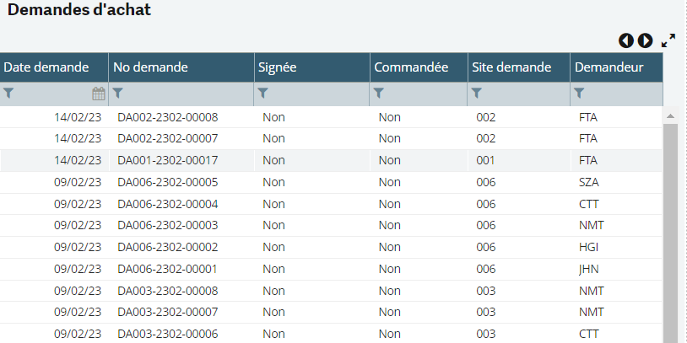
Task: Open calendar picker in Date demande filter
Action: point(99,94)
